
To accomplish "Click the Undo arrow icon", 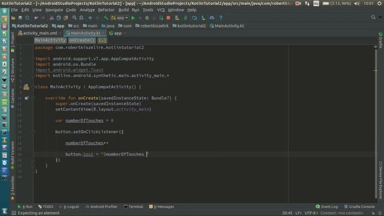I will [x=36, y=18].
